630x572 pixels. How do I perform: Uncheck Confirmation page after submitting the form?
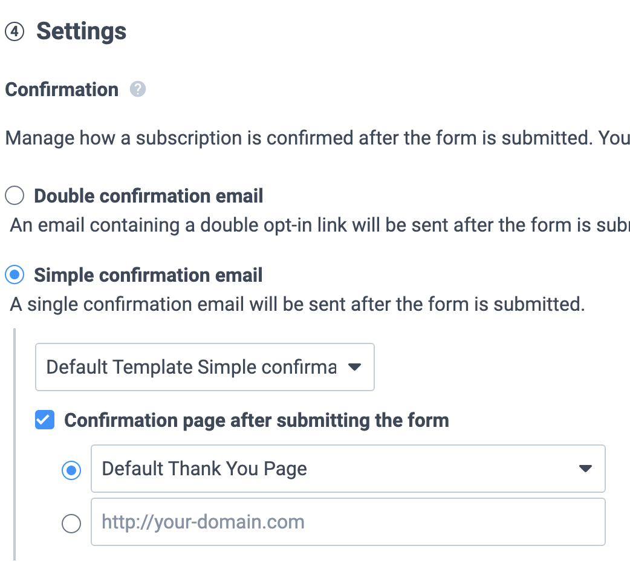click(45, 420)
